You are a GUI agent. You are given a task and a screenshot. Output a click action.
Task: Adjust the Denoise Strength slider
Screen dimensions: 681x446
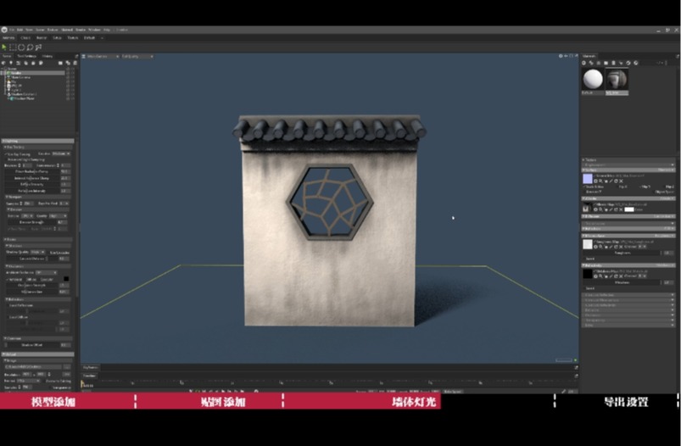(32, 222)
